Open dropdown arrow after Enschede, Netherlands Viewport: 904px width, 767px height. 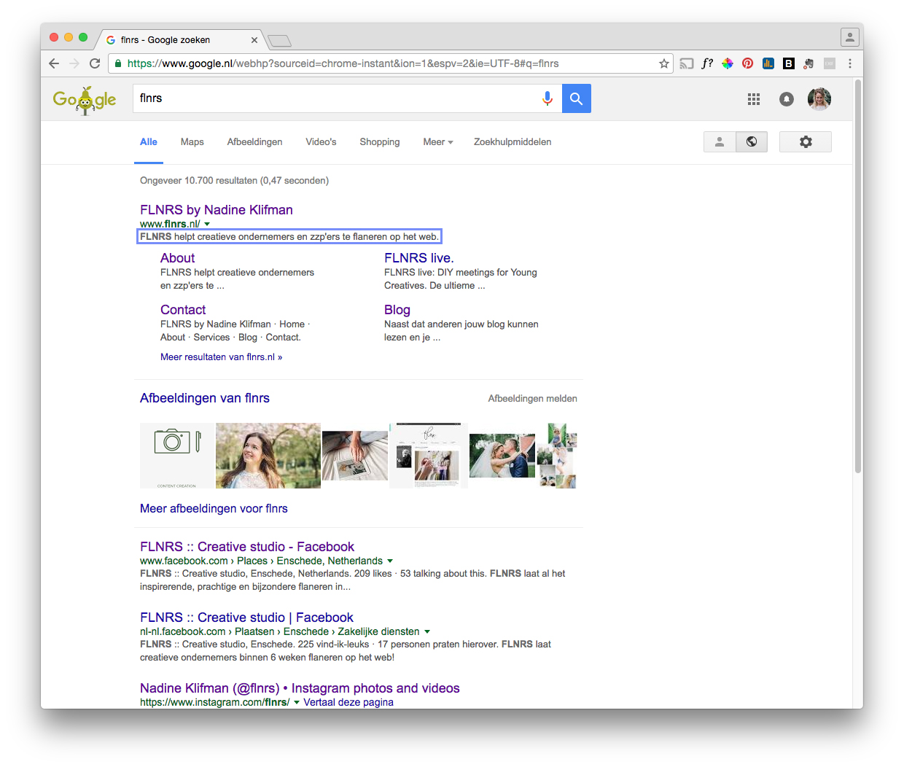click(x=390, y=561)
